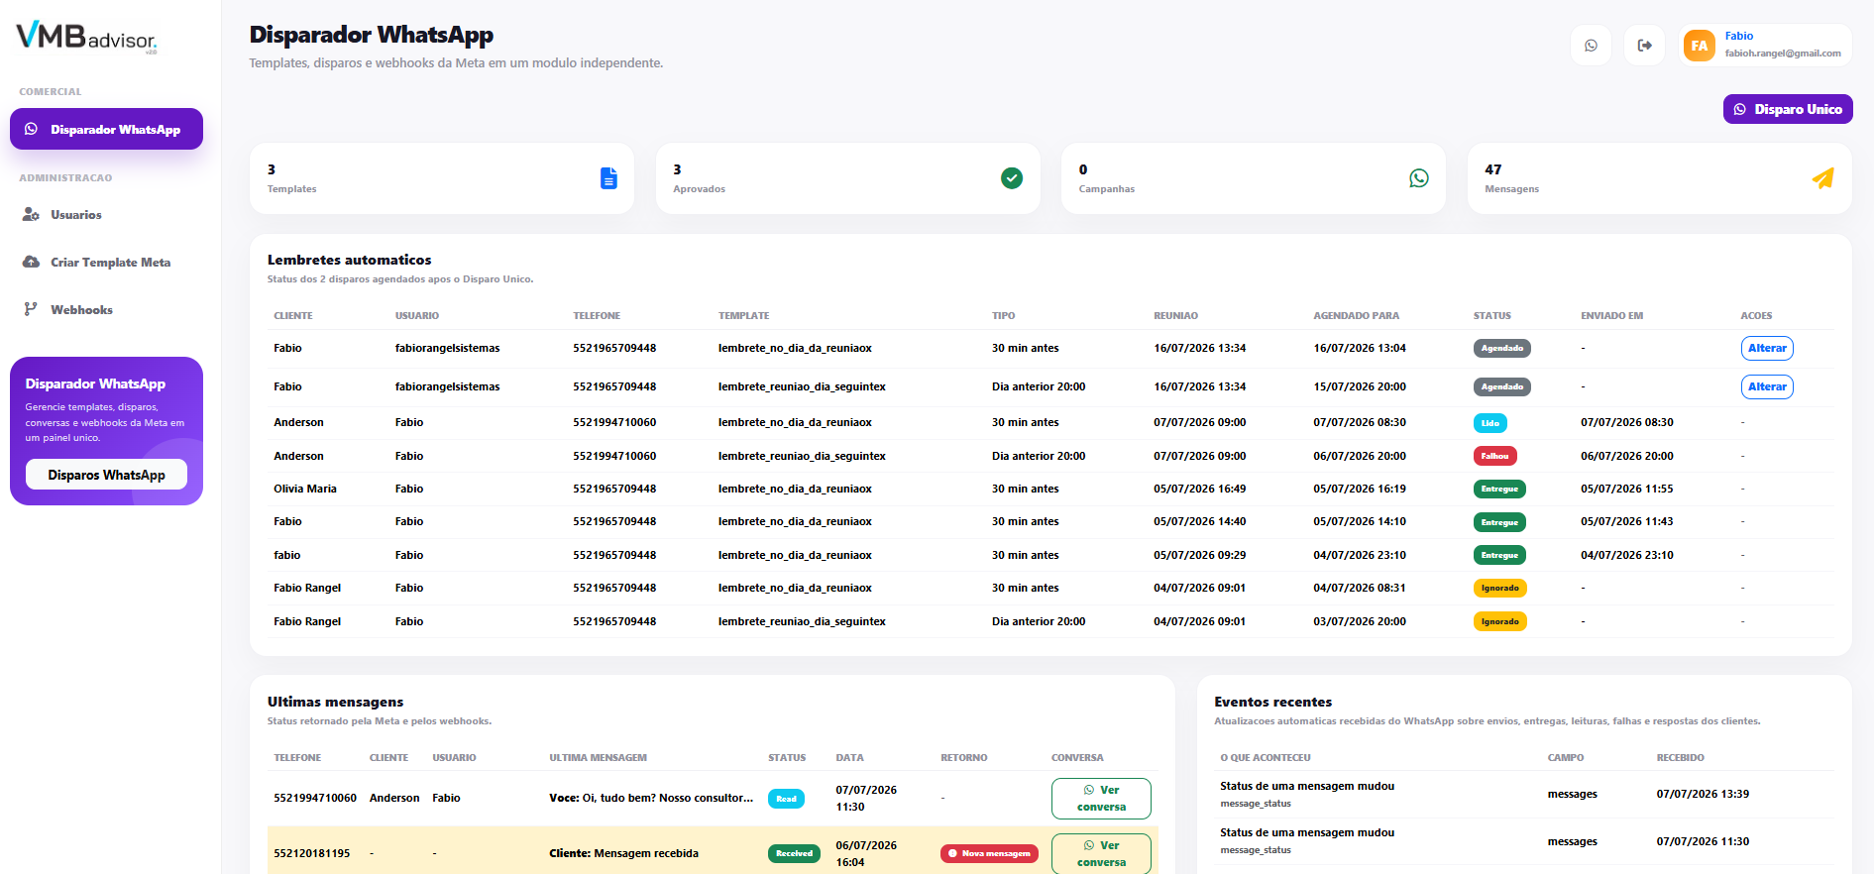The height and width of the screenshot is (874, 1874).
Task: Click the blue document icon on the Templates card
Action: [x=608, y=178]
